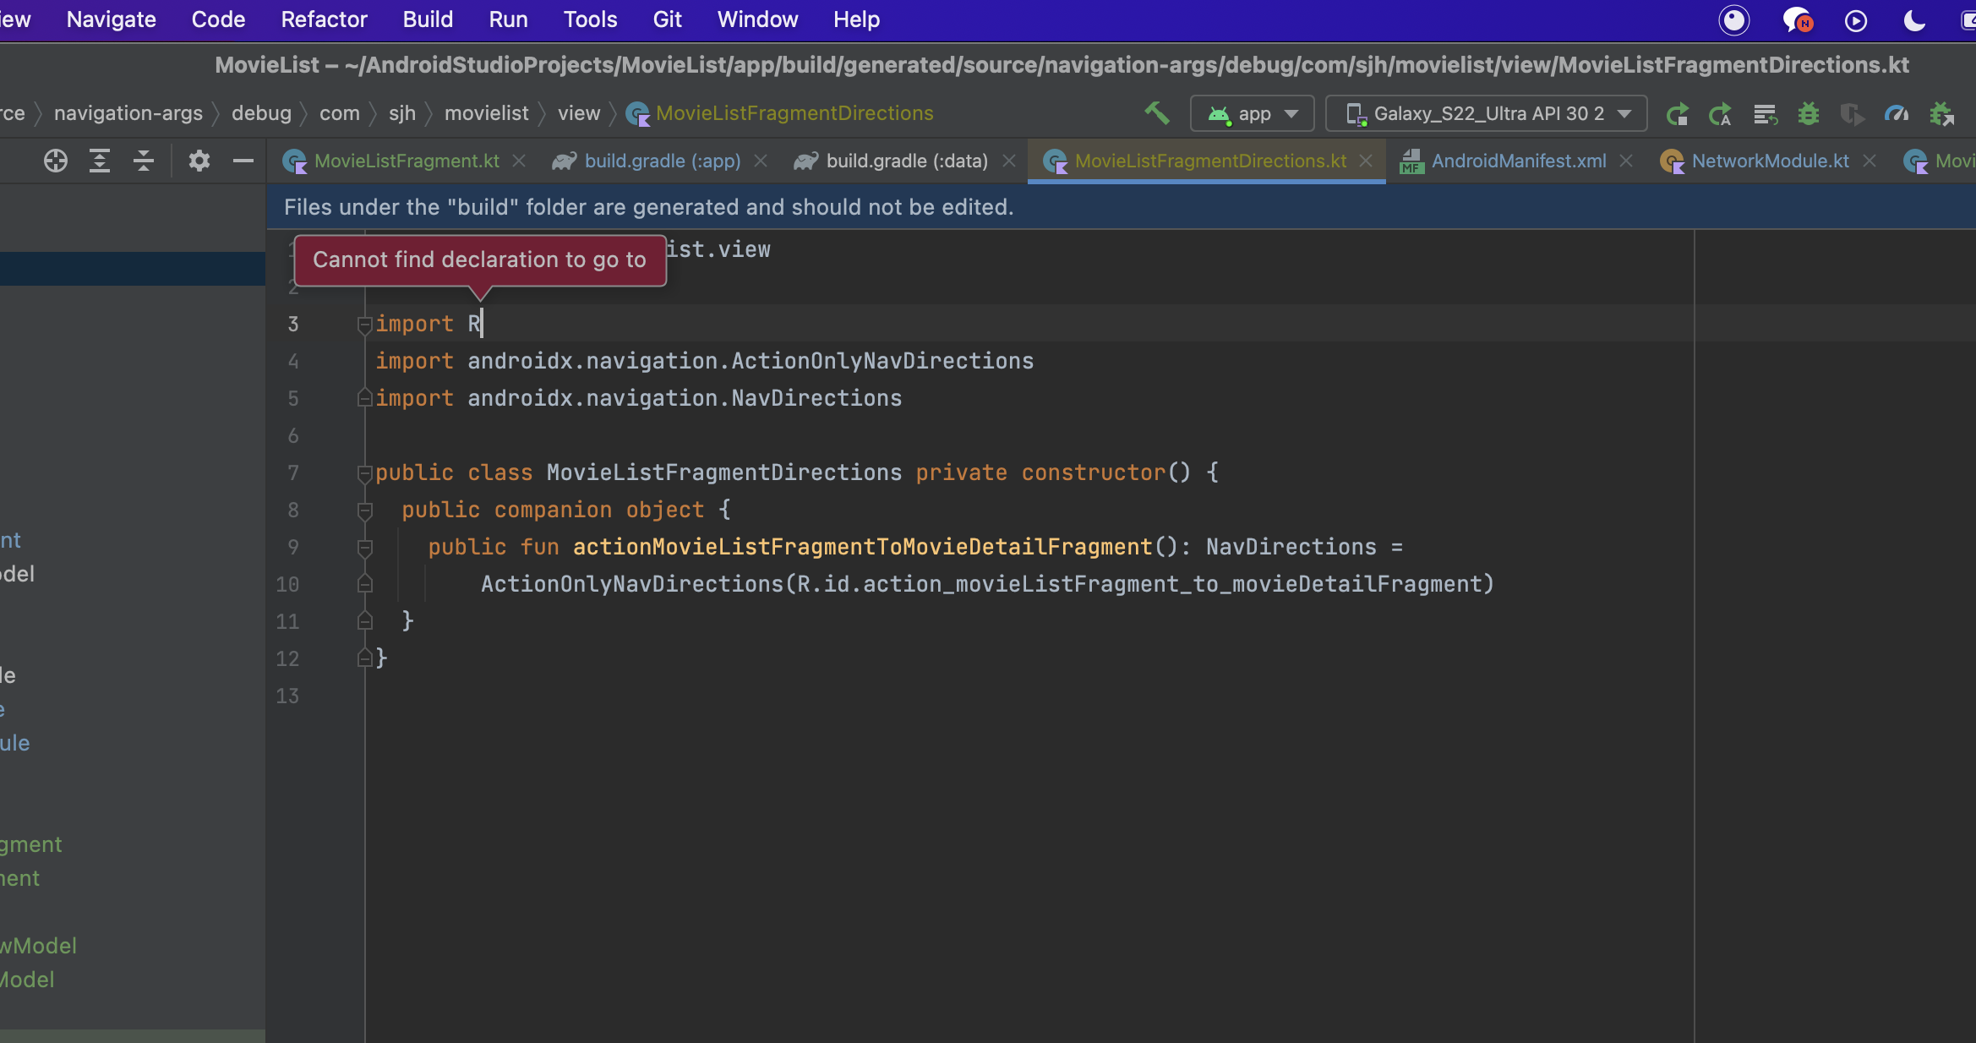The height and width of the screenshot is (1043, 1976).
Task: Open the Tools menu
Action: [591, 19]
